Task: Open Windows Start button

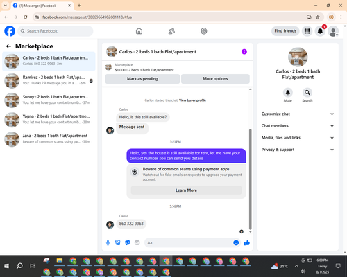Action: pyautogui.click(x=6, y=266)
